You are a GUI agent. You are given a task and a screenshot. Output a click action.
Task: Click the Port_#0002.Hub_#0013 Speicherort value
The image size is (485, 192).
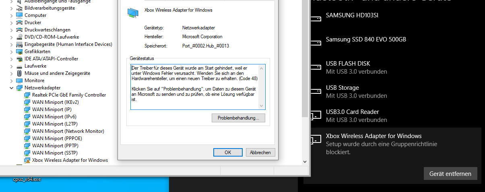pyautogui.click(x=206, y=46)
